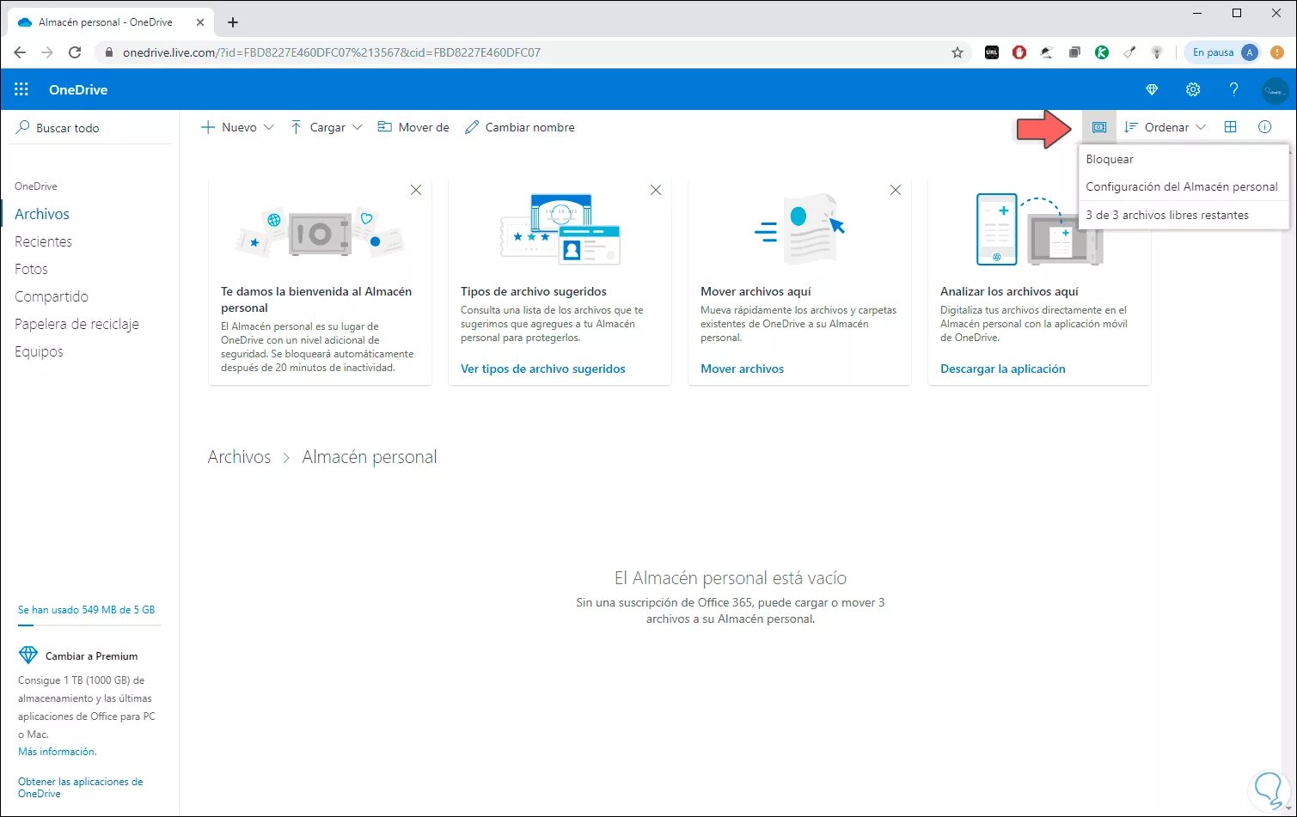The height and width of the screenshot is (817, 1297).
Task: Click the red Opera-style extension icon
Action: pos(1019,52)
